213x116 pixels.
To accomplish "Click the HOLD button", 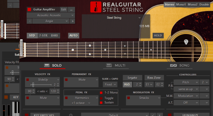I will coord(158,36).
